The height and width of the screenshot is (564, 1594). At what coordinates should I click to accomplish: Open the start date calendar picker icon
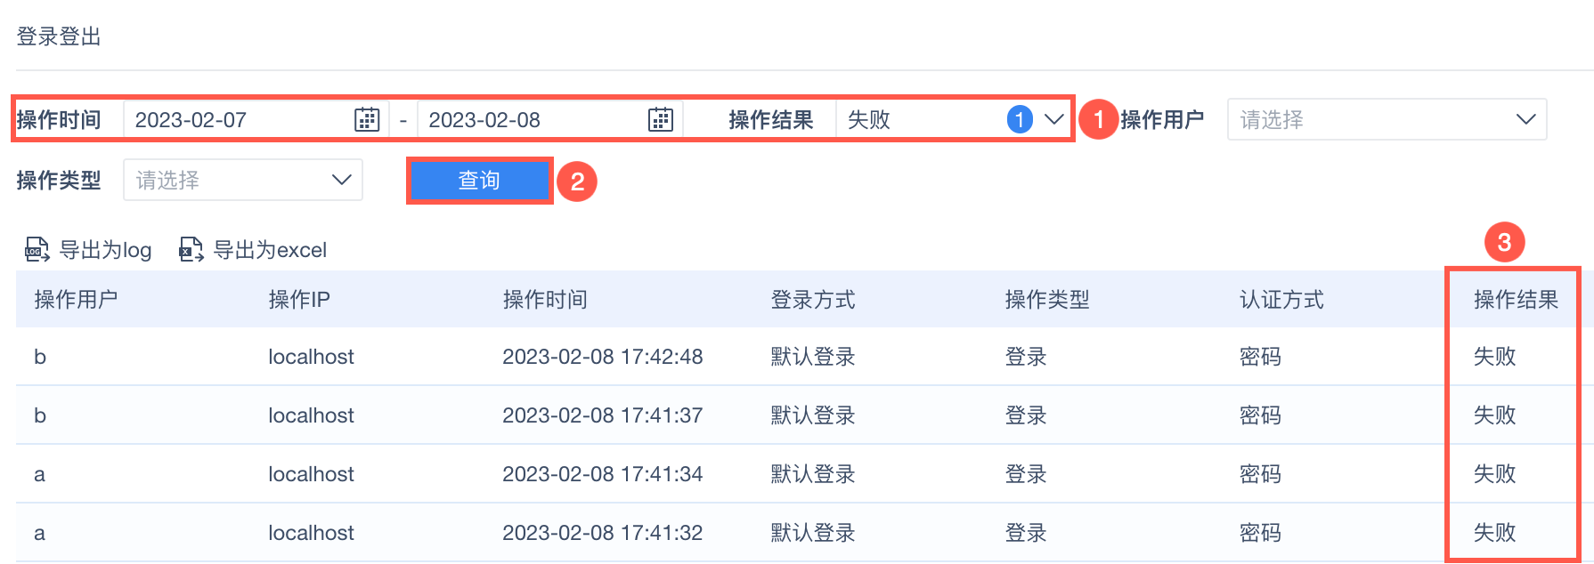pyautogui.click(x=367, y=119)
